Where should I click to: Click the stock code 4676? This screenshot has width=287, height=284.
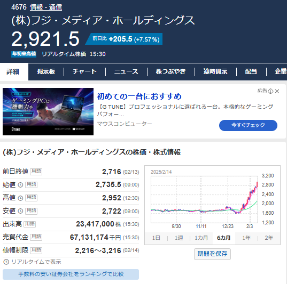click(19, 7)
